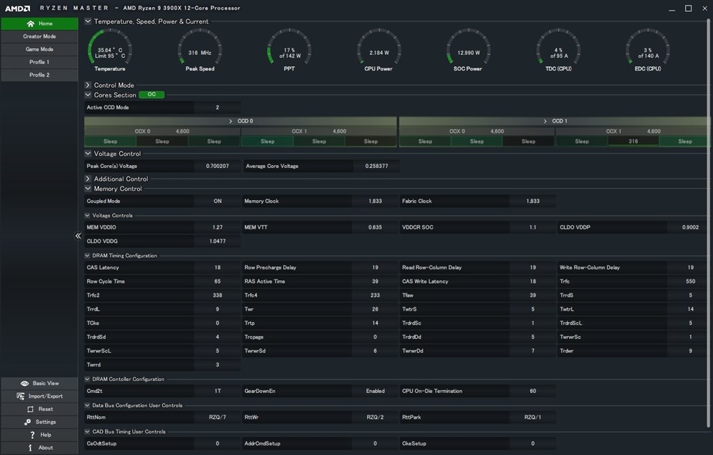713x455 pixels.
Task: Open Settings with the gears icon
Action: 28,422
